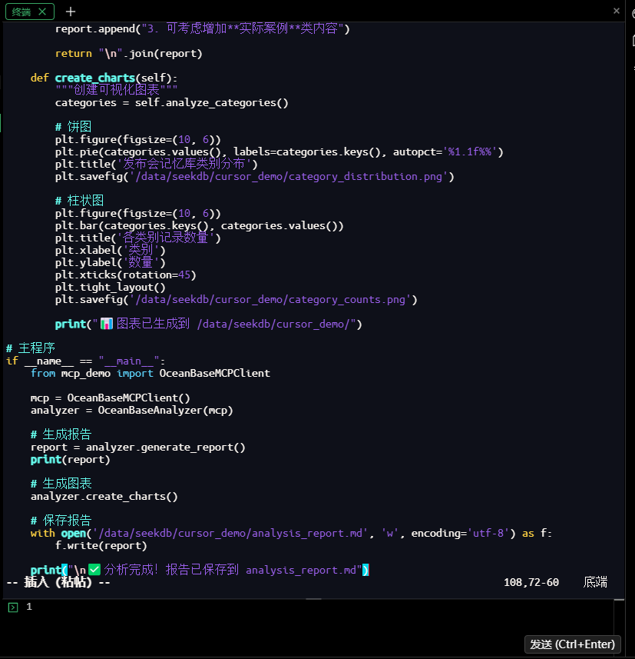The image size is (635, 659).
Task: Close the terminal panel at top right
Action: point(617,11)
